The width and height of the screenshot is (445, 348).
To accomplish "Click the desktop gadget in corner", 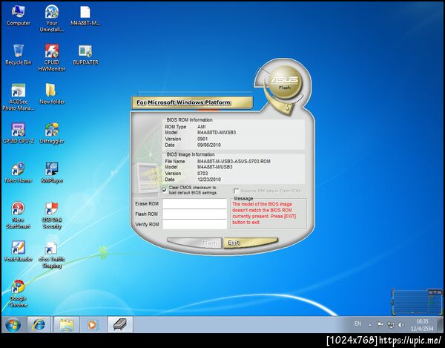I will coord(417,302).
